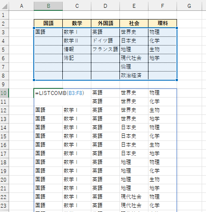Click cell 簿記 in row 6
Image resolution: width=206 pixels, height=212 pixels.
(x=77, y=58)
